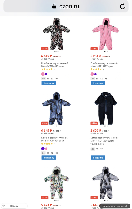Open five-star rating of Molo 147916377
132x209 pixels.
click(x=96, y=69)
